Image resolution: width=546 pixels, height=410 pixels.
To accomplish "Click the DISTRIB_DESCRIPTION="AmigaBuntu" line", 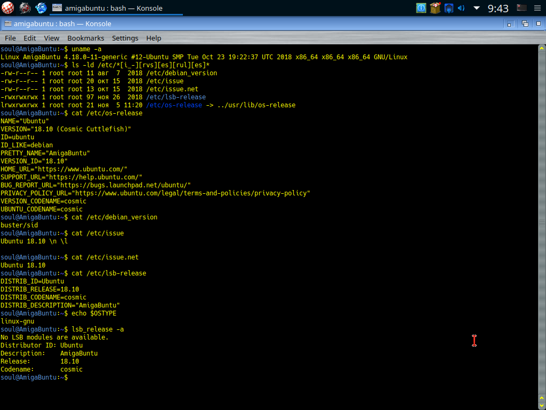I will [x=60, y=306].
